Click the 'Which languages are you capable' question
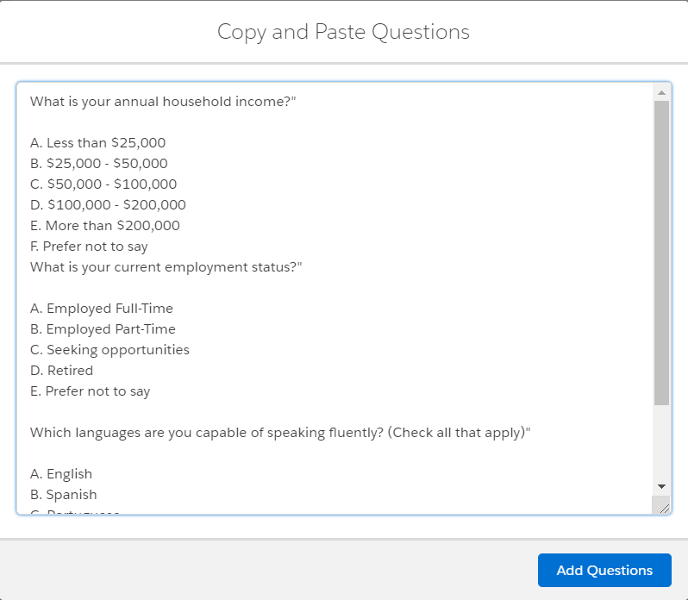 click(280, 433)
